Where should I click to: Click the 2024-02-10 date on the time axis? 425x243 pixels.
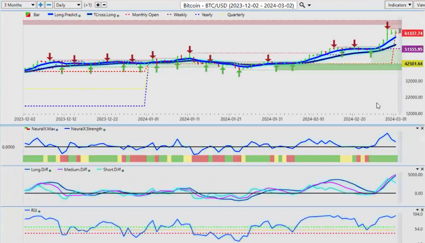pyautogui.click(x=313, y=119)
